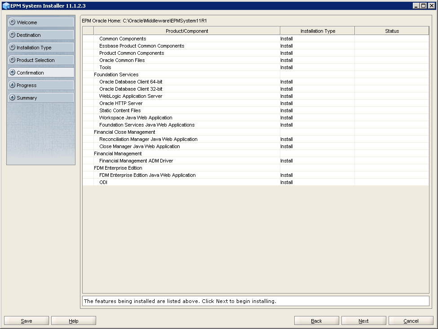Click the Product Selection step circle icon
438x329 pixels.
click(12, 60)
